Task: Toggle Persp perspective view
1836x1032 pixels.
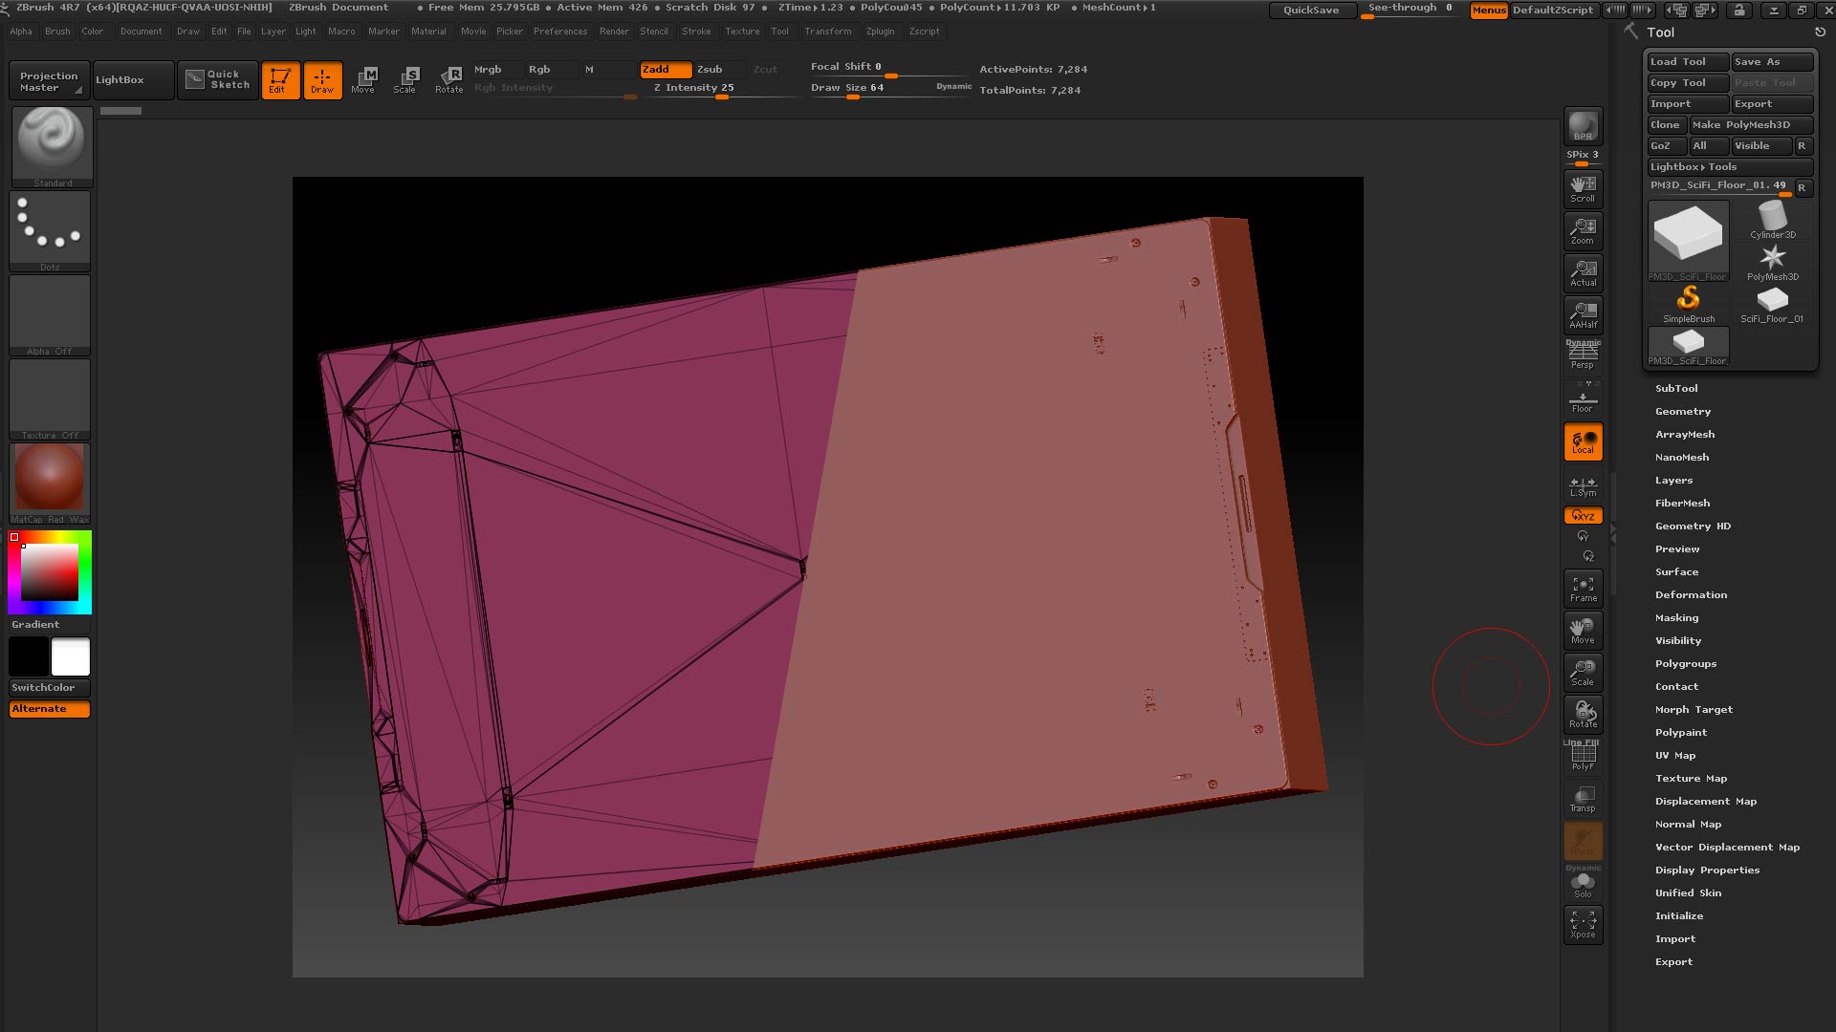Action: (1583, 355)
